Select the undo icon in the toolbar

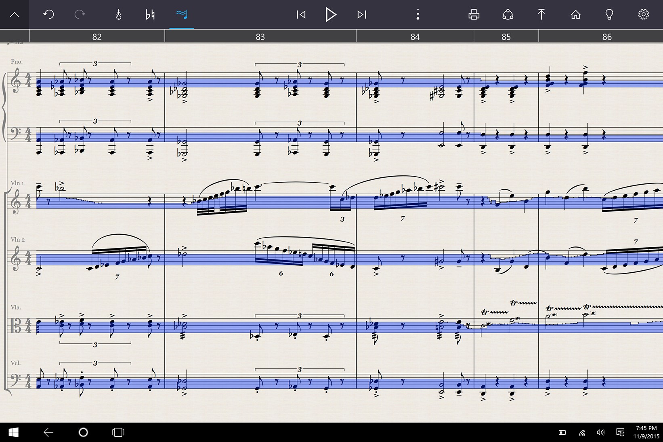48,14
